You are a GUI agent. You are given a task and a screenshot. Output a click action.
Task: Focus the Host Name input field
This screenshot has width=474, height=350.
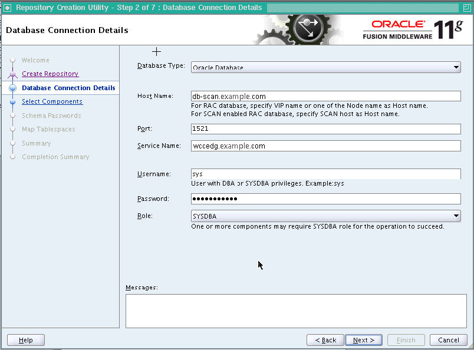click(x=326, y=96)
